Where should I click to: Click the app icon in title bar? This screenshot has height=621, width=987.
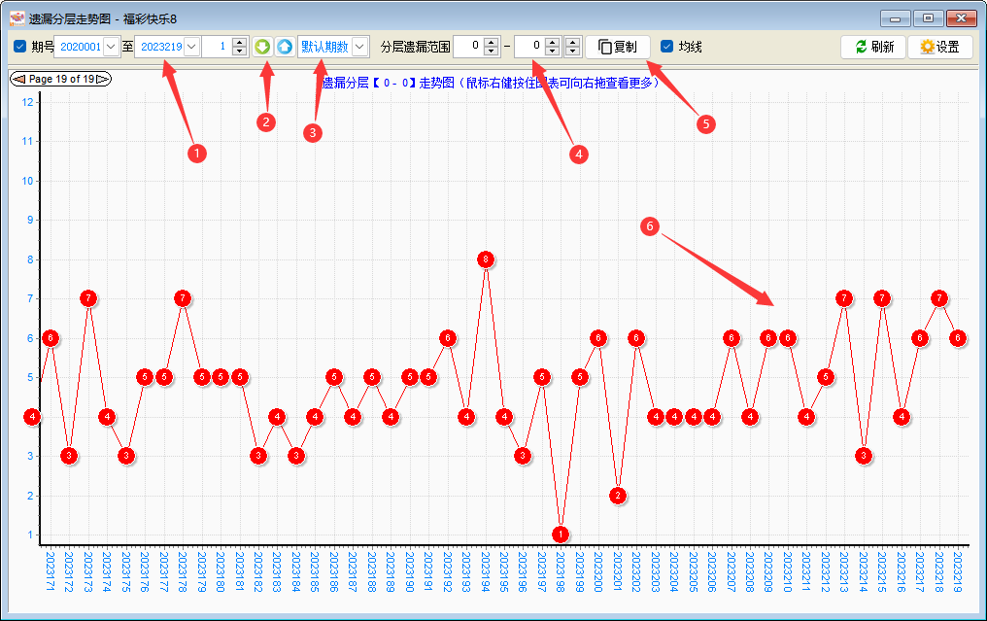pos(17,17)
